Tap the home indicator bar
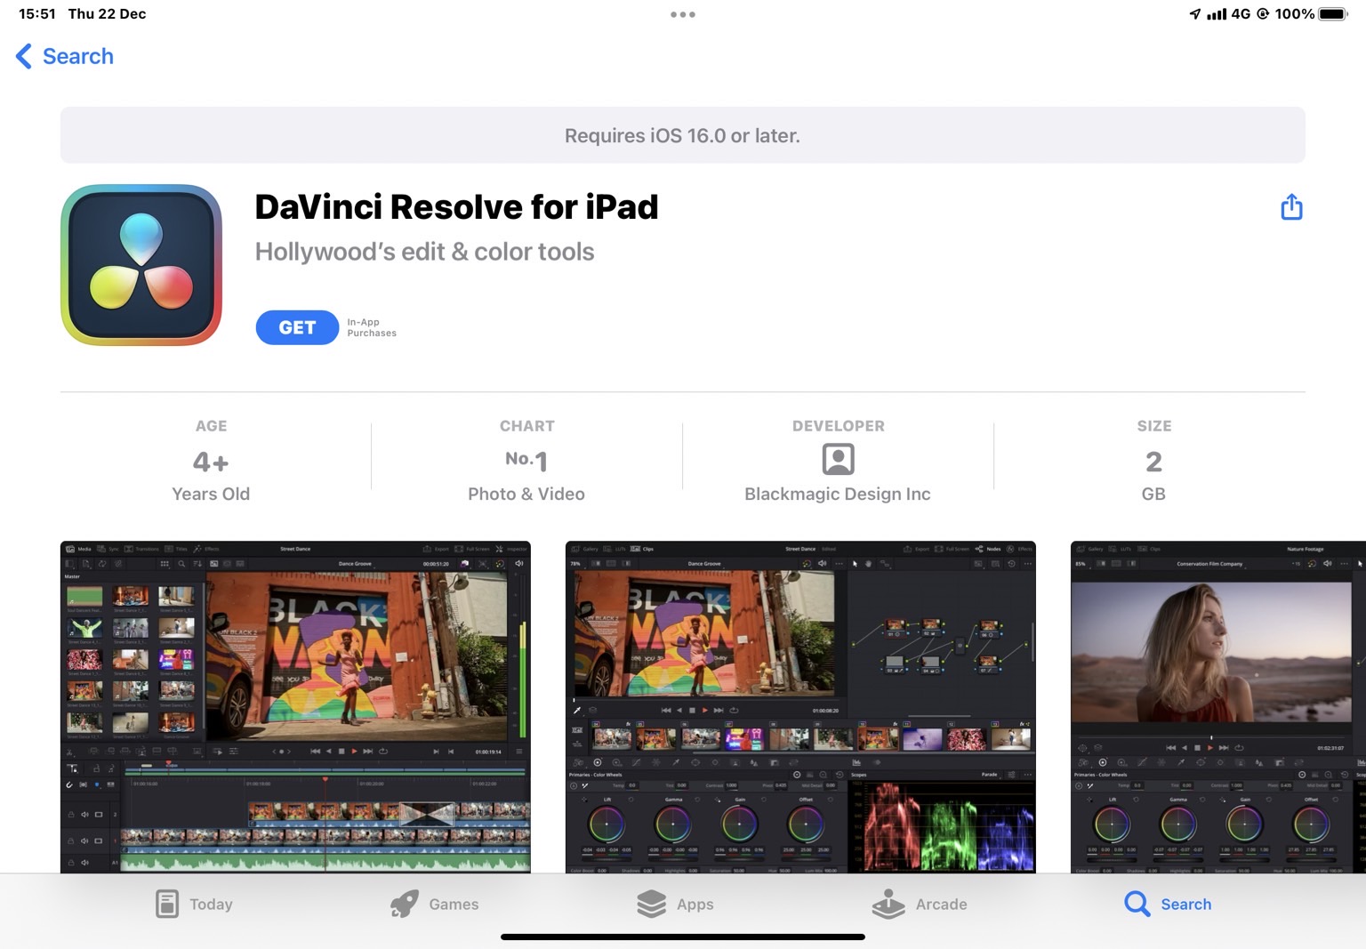The height and width of the screenshot is (949, 1366). pyautogui.click(x=683, y=937)
